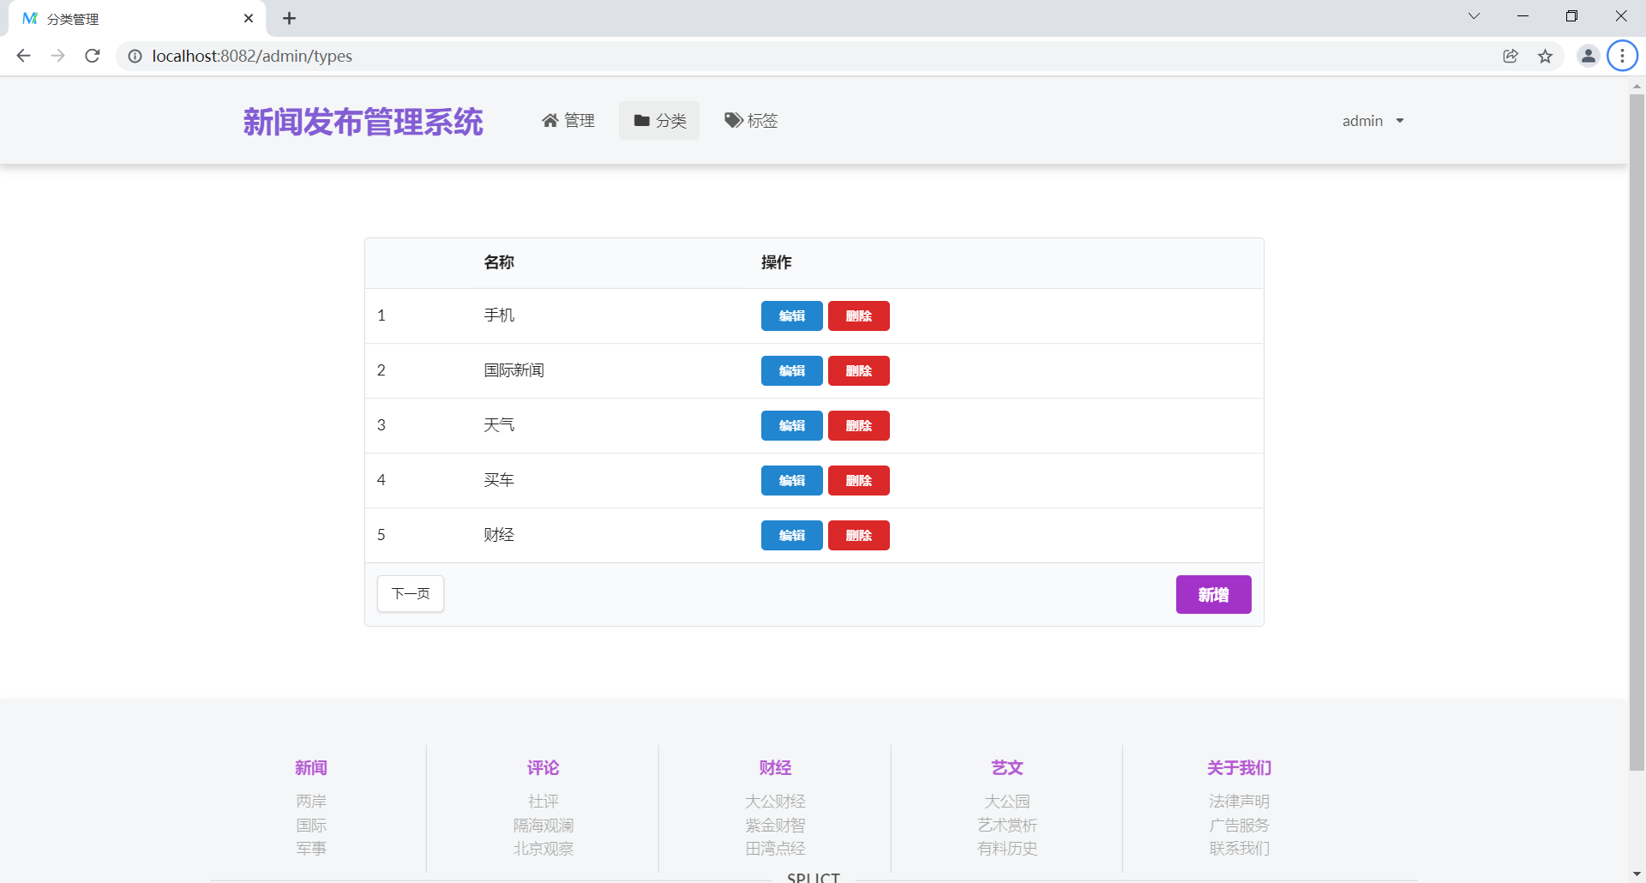1646x883 pixels.
Task: Click the share icon in the browser toolbar
Action: [1511, 56]
